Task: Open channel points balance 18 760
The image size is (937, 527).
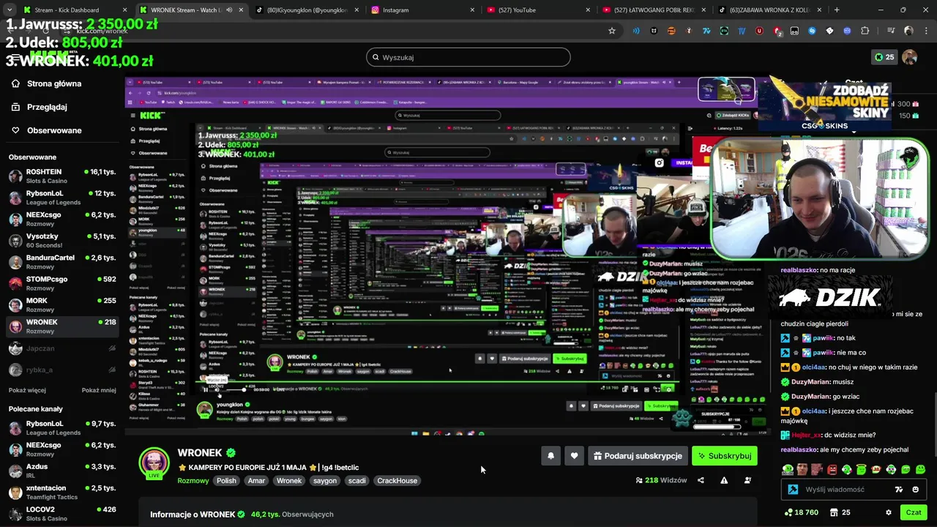Action: click(x=801, y=512)
